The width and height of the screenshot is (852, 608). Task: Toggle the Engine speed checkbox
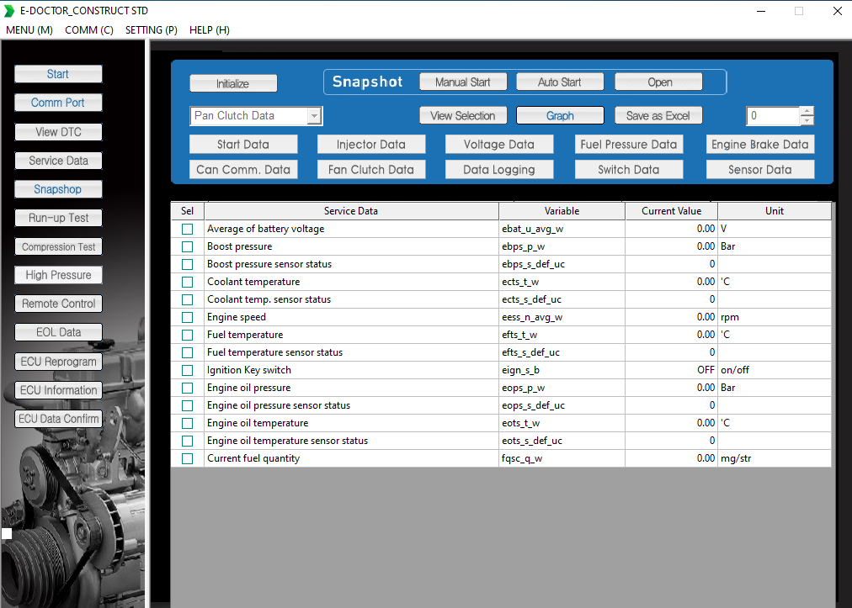pos(188,317)
